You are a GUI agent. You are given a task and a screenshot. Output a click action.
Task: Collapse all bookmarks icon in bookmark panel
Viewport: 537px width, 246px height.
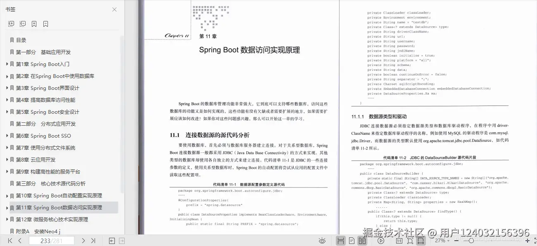(x=23, y=24)
